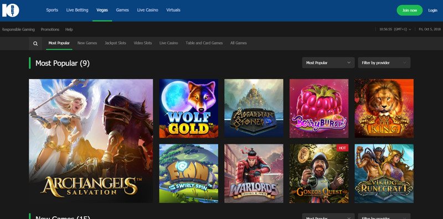Open Asgardian Stones game tile

(x=254, y=108)
